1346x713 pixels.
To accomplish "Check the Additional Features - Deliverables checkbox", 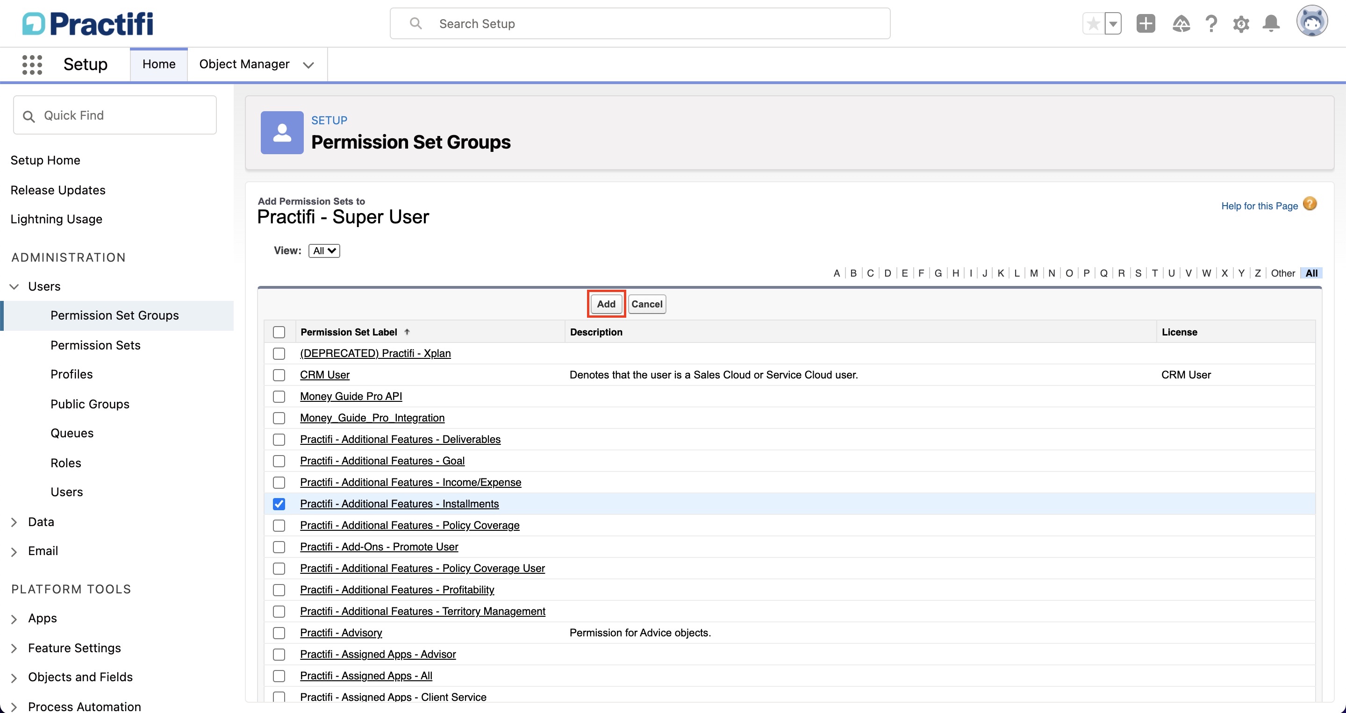I will pyautogui.click(x=279, y=440).
